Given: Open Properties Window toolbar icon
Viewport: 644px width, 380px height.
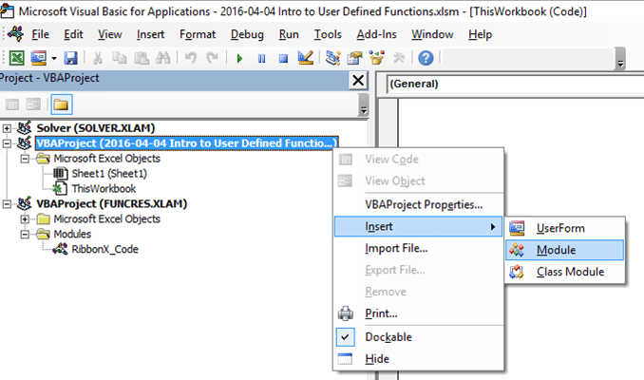Looking at the screenshot, I should tap(354, 58).
